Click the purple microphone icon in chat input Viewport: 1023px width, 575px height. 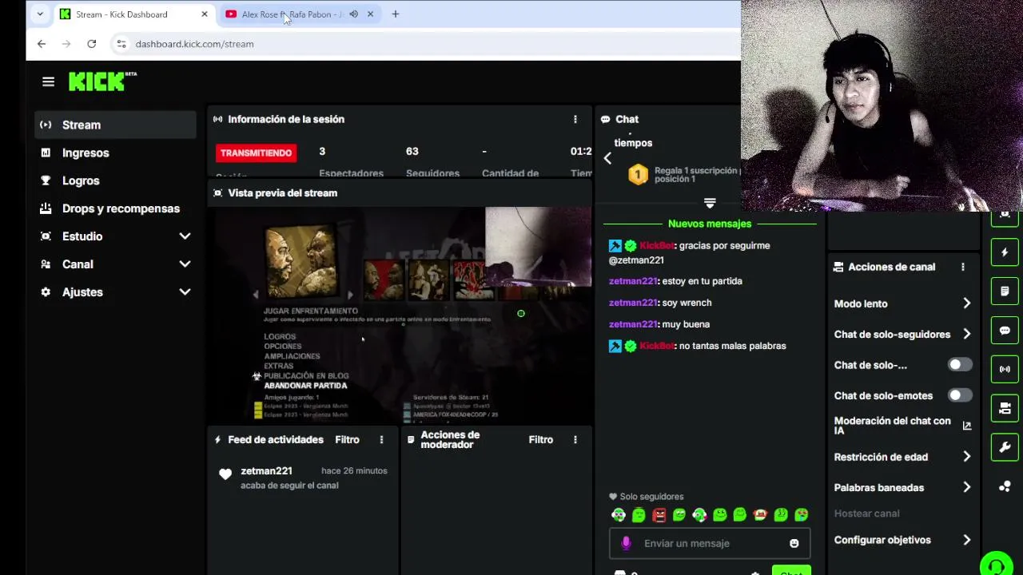(626, 543)
